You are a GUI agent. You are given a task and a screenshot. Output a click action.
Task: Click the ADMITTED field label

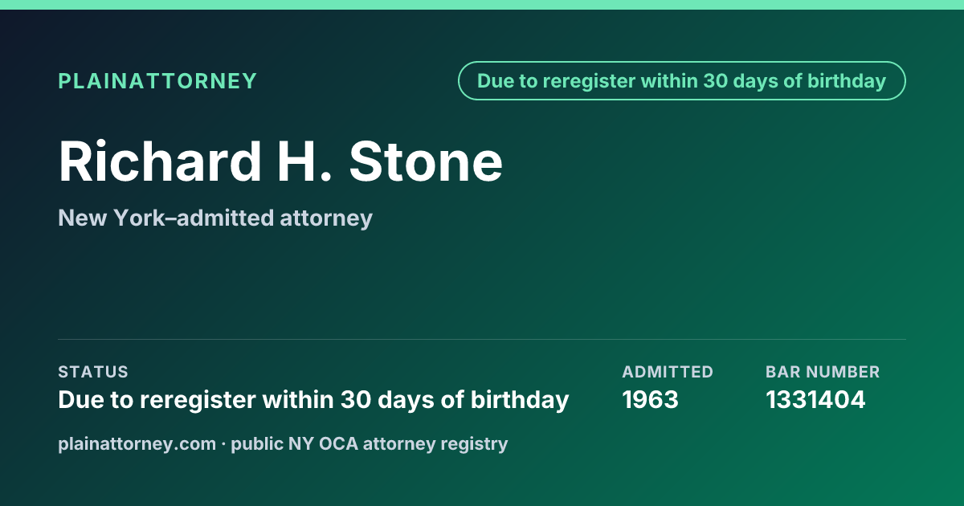click(668, 372)
